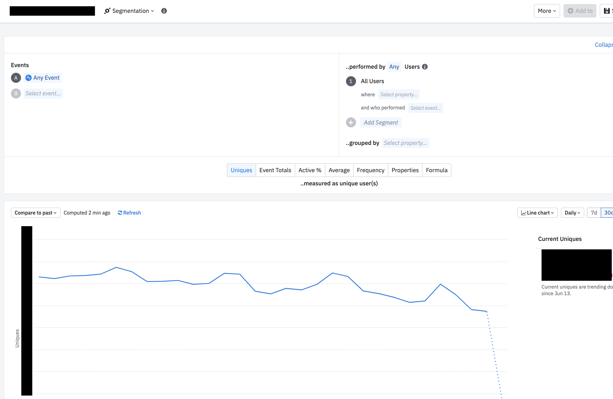Viewport: 613px width, 399px height.
Task: Click the event A letter badge
Action: [16, 78]
